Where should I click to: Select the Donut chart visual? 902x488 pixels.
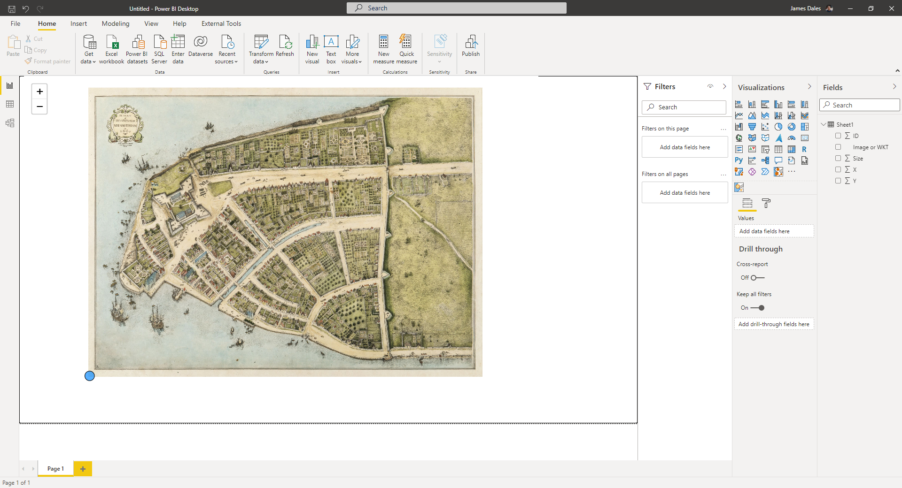pyautogui.click(x=792, y=127)
